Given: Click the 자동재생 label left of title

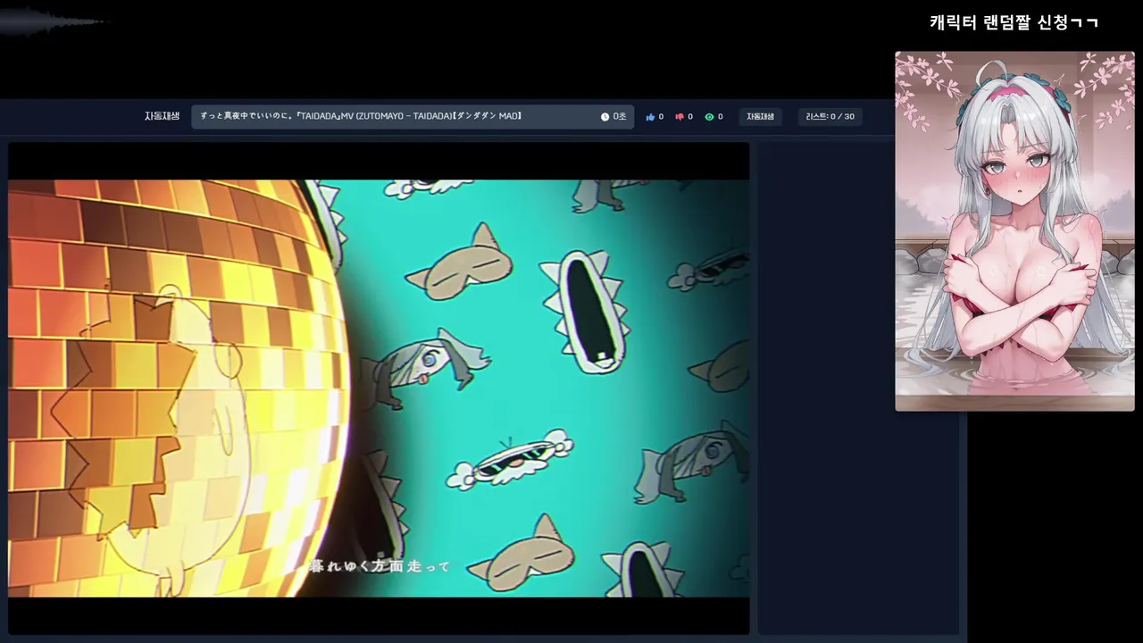Looking at the screenshot, I should [162, 116].
